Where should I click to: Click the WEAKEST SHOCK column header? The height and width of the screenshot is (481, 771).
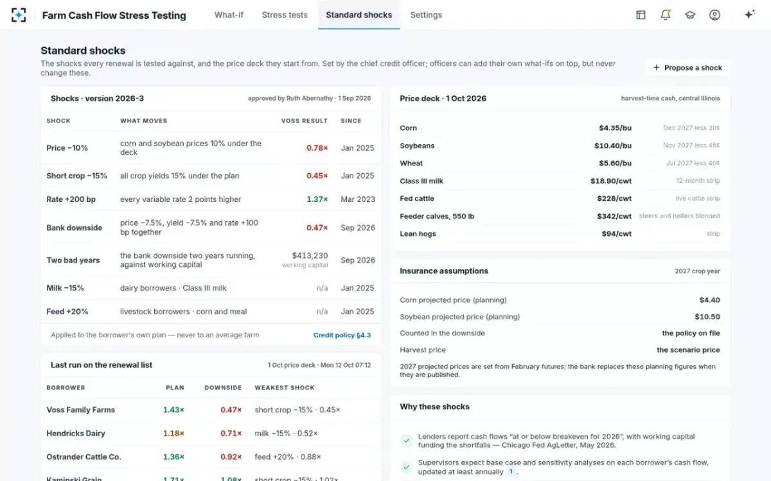[285, 388]
